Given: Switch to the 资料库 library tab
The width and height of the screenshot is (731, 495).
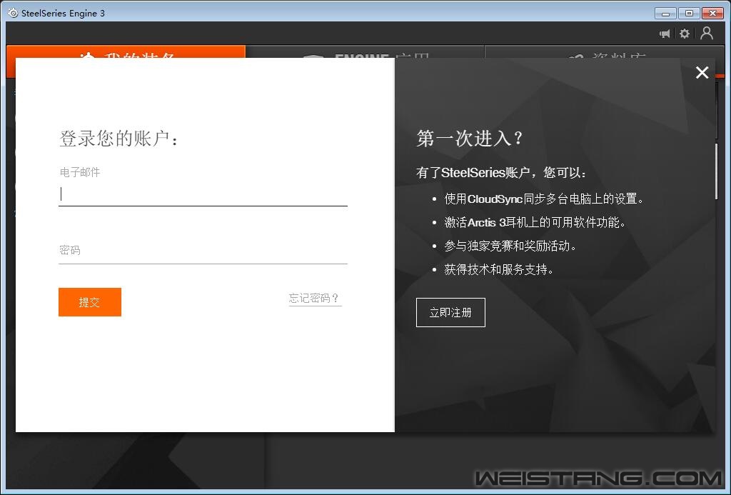Looking at the screenshot, I should [605, 52].
